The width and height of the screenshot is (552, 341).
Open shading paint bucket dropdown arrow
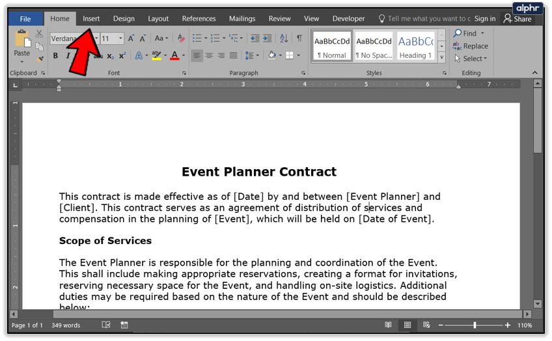point(281,55)
